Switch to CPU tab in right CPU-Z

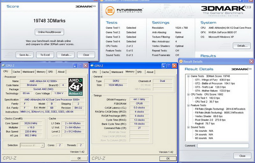pos(94,72)
